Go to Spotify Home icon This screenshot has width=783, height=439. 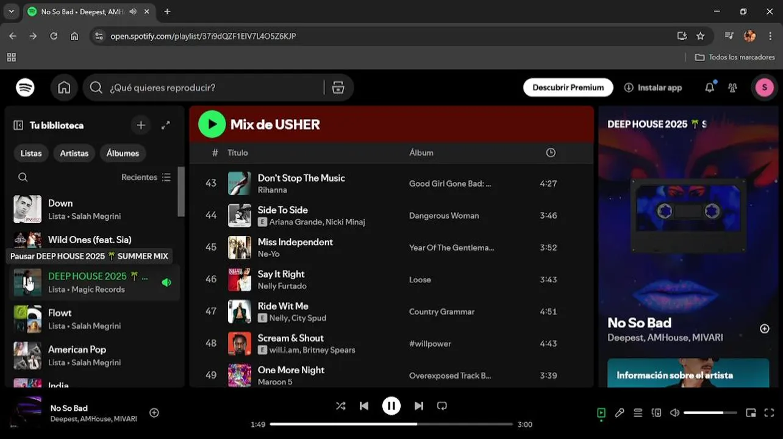click(64, 87)
